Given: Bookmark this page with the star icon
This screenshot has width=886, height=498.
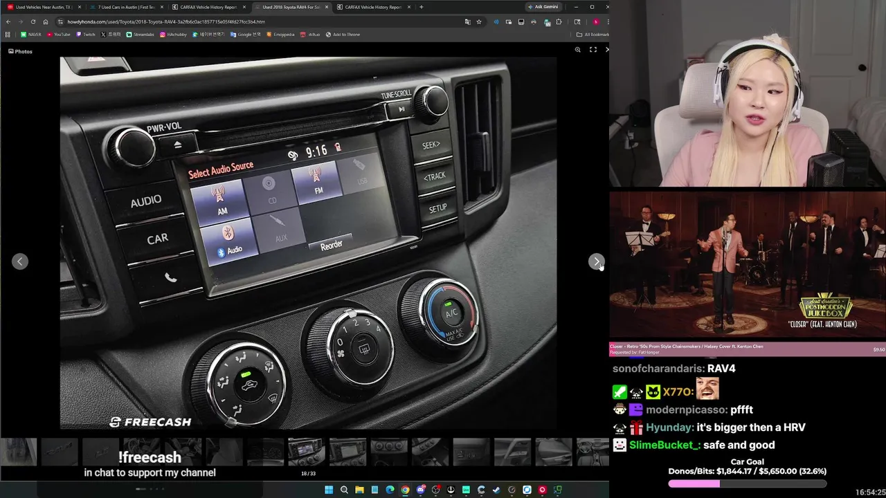Looking at the screenshot, I should click(x=478, y=21).
